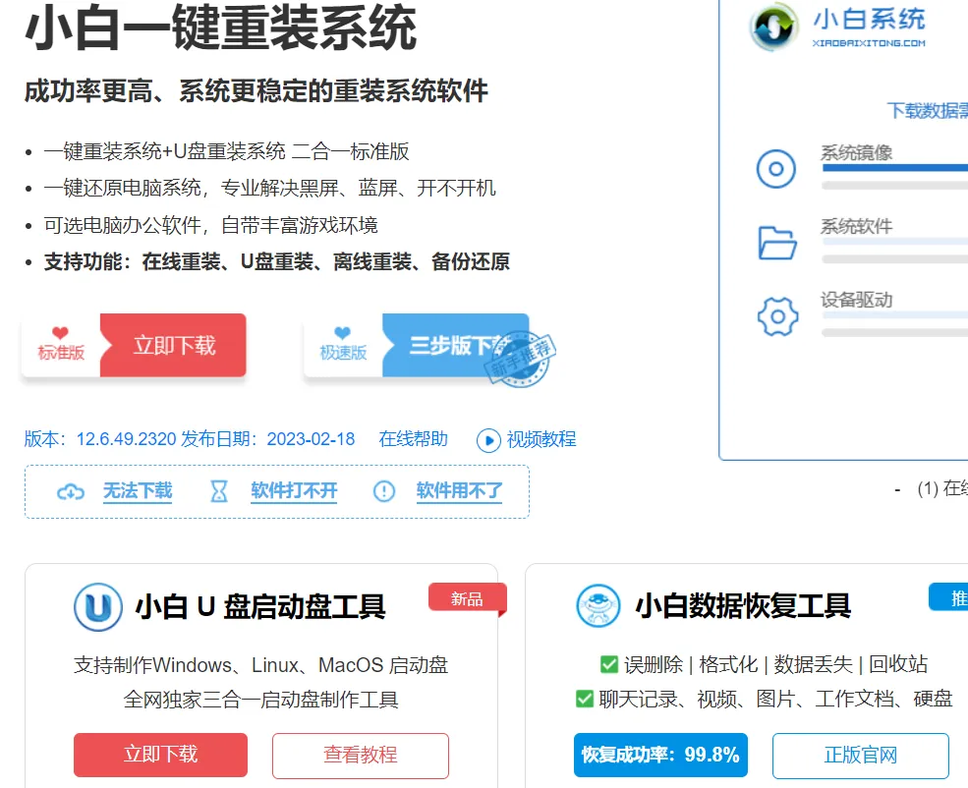The height and width of the screenshot is (788, 968).
Task: Click the red 立即下载 standard version button
Action: pos(173,345)
